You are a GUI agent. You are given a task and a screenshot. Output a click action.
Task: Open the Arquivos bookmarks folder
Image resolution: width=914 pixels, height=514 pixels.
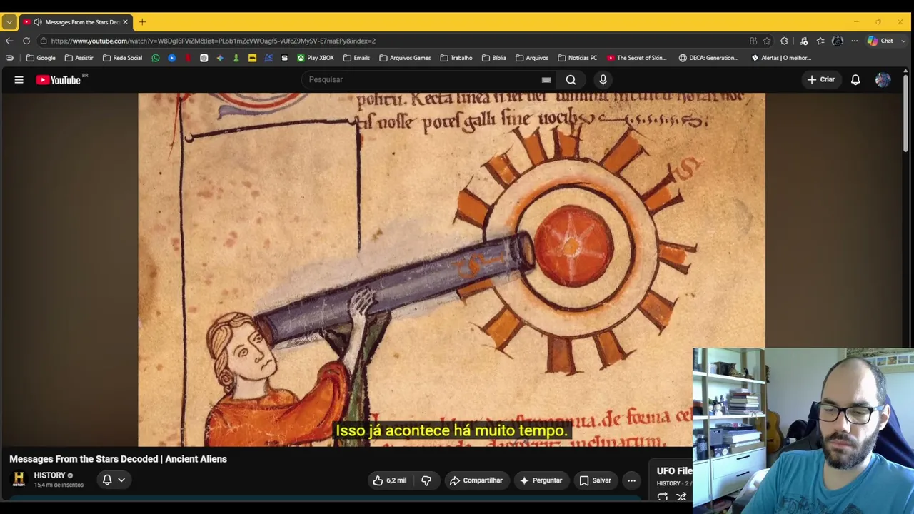click(532, 58)
